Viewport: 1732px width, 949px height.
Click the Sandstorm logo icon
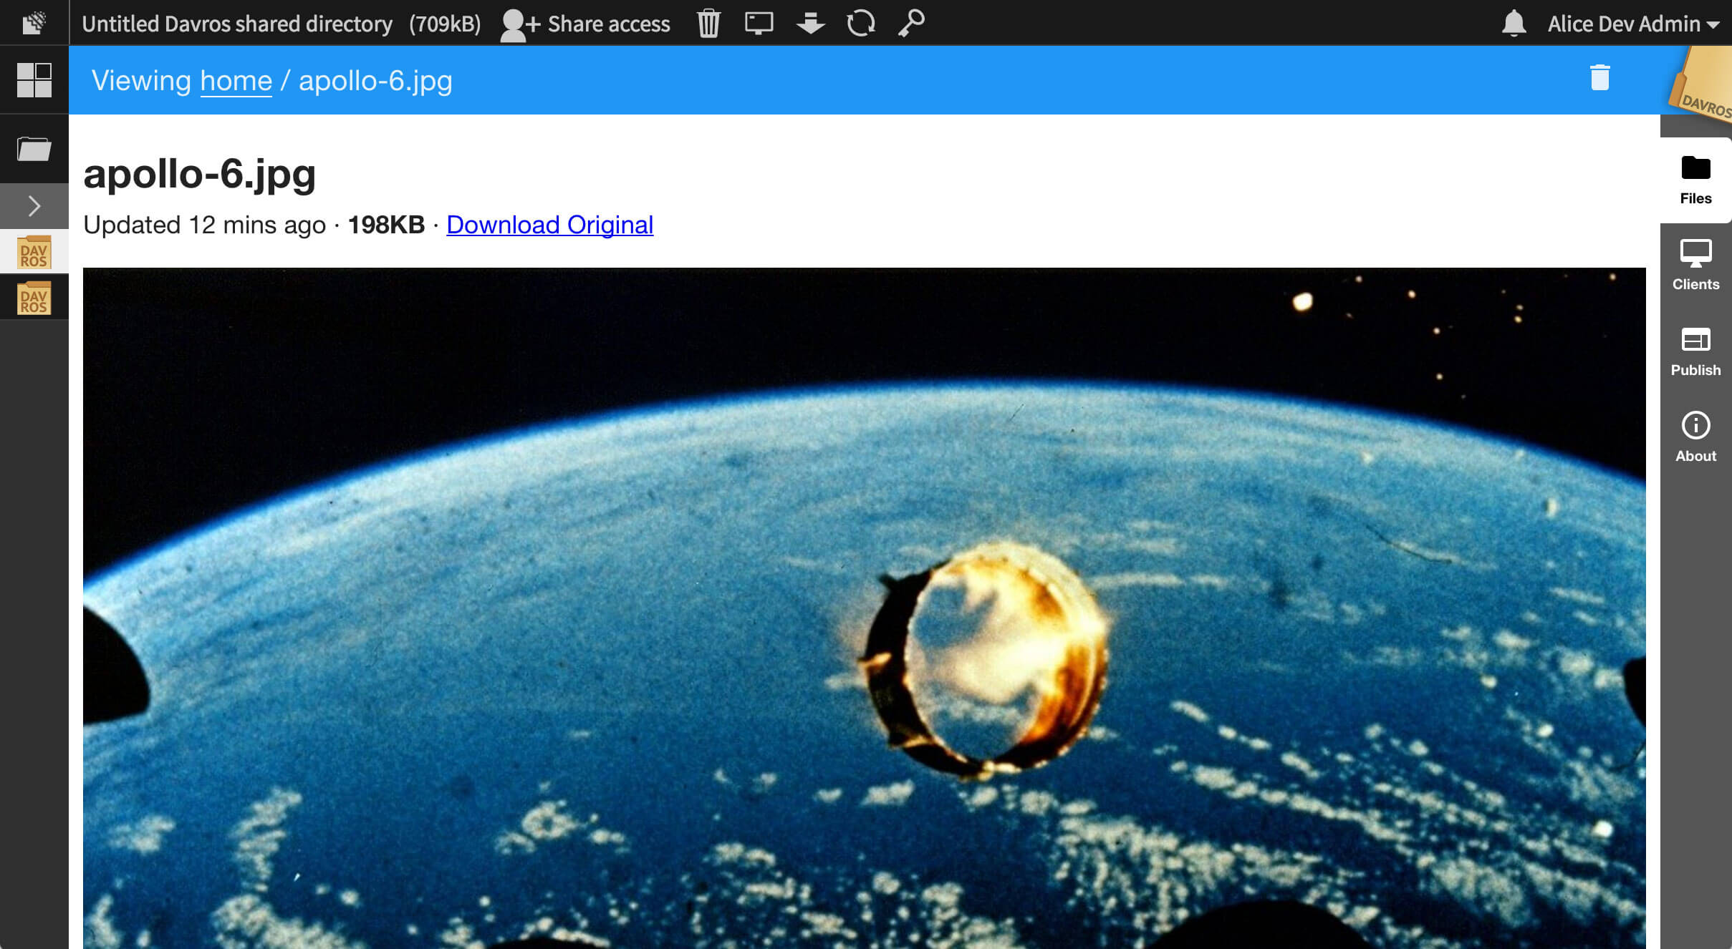click(x=34, y=23)
